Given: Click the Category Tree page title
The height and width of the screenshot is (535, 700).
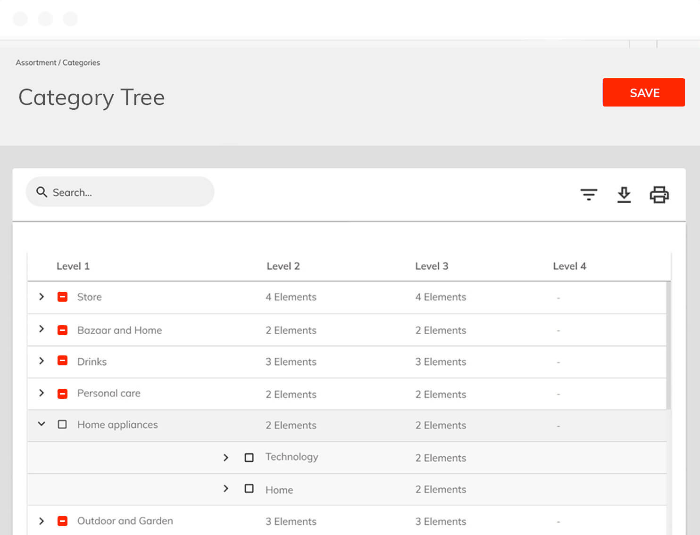Looking at the screenshot, I should click(x=92, y=98).
